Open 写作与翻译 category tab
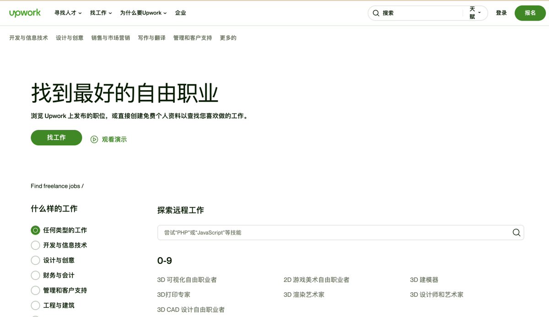 click(x=152, y=38)
